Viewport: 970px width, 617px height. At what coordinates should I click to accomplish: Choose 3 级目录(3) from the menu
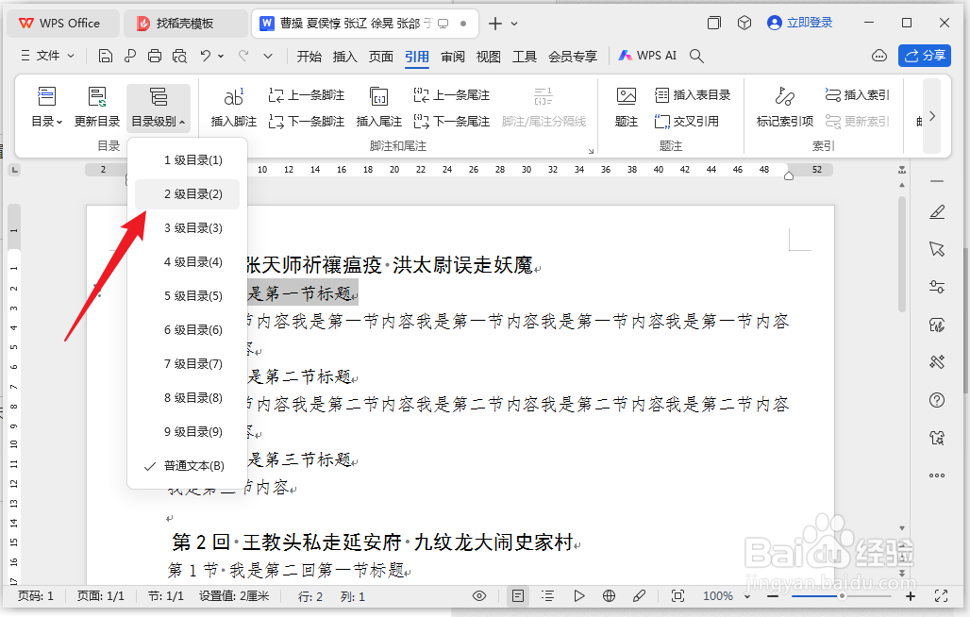(x=187, y=228)
